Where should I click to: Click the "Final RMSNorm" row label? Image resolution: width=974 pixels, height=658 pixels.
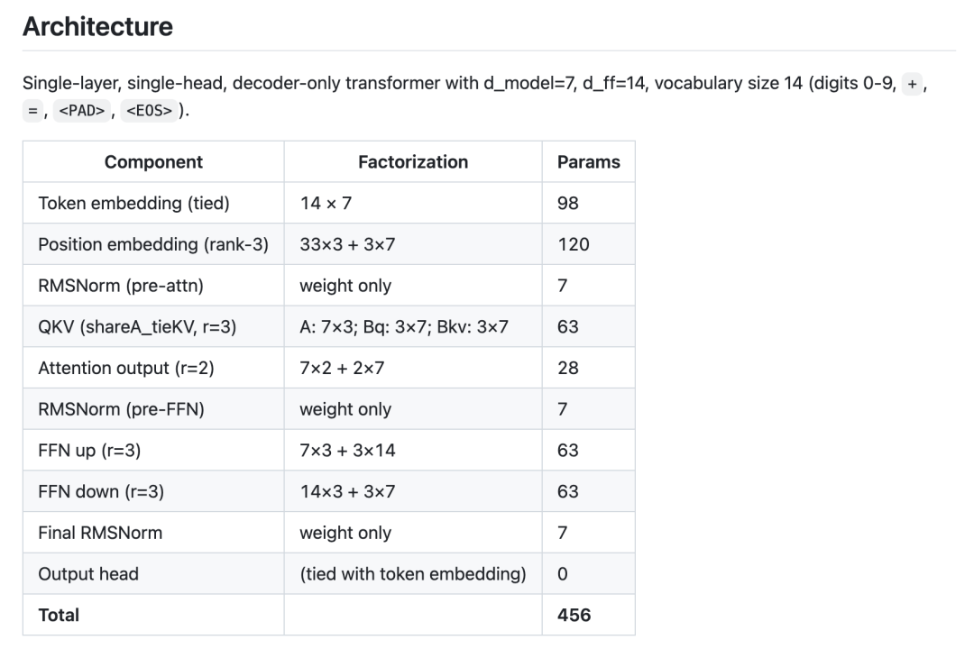click(x=100, y=533)
